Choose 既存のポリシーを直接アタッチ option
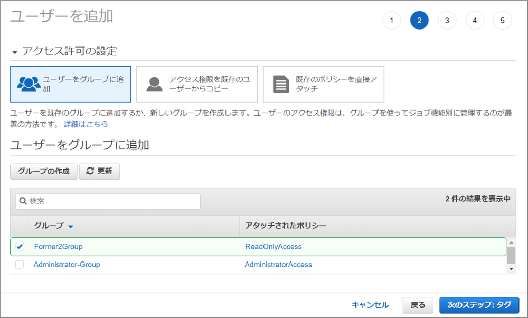Viewport: 528px width, 318px height. 323,84
